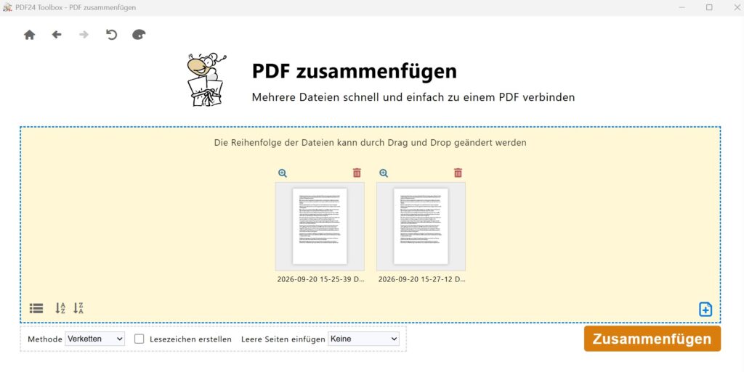Open the Leere Seiten einfügen dropdown

coord(363,339)
